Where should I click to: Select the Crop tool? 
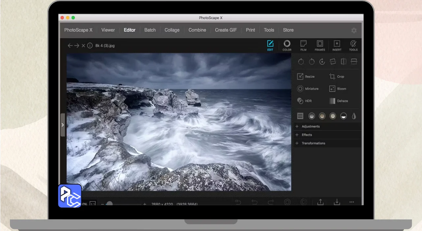[337, 77]
